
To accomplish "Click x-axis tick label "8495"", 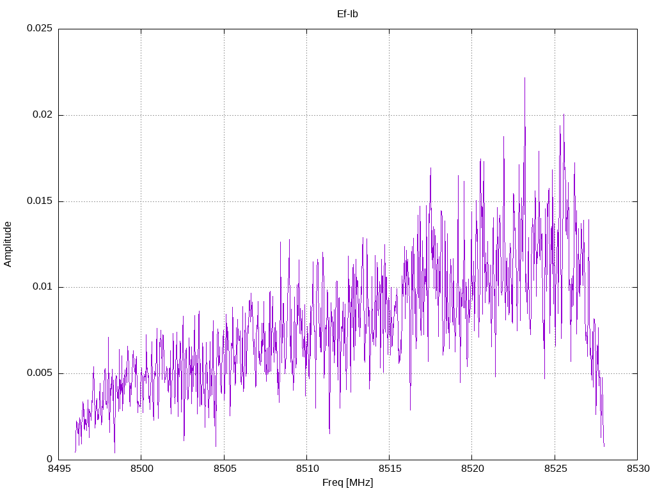I will pos(59,469).
